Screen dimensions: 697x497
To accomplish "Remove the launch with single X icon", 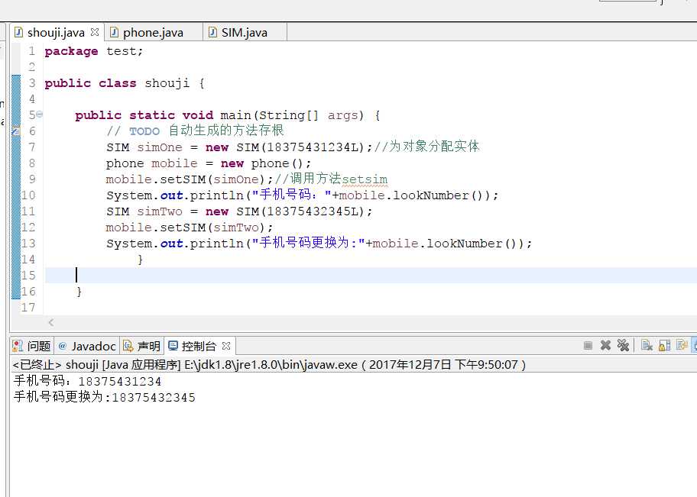I will click(x=605, y=346).
